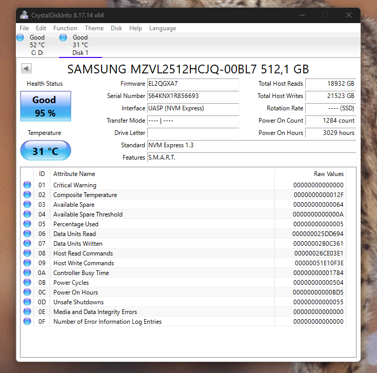The width and height of the screenshot is (377, 373).
Task: Open the Disk menu
Action: coord(116,28)
